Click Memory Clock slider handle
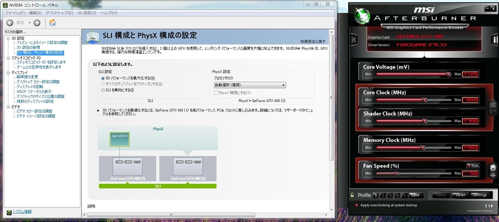Viewport: 499px width, 222px height. click(423, 148)
